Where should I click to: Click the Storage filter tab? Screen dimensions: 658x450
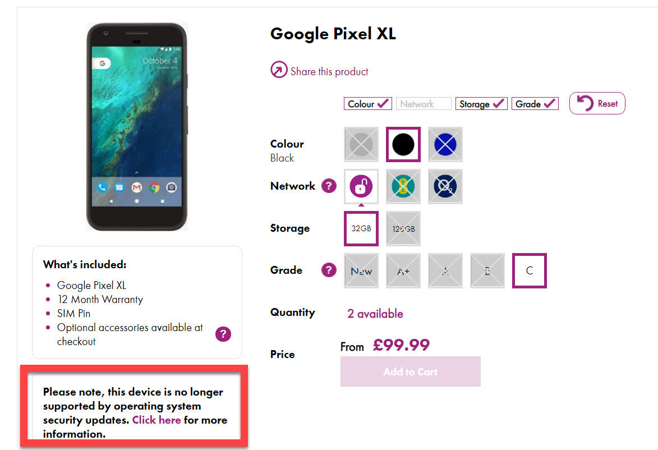point(481,104)
